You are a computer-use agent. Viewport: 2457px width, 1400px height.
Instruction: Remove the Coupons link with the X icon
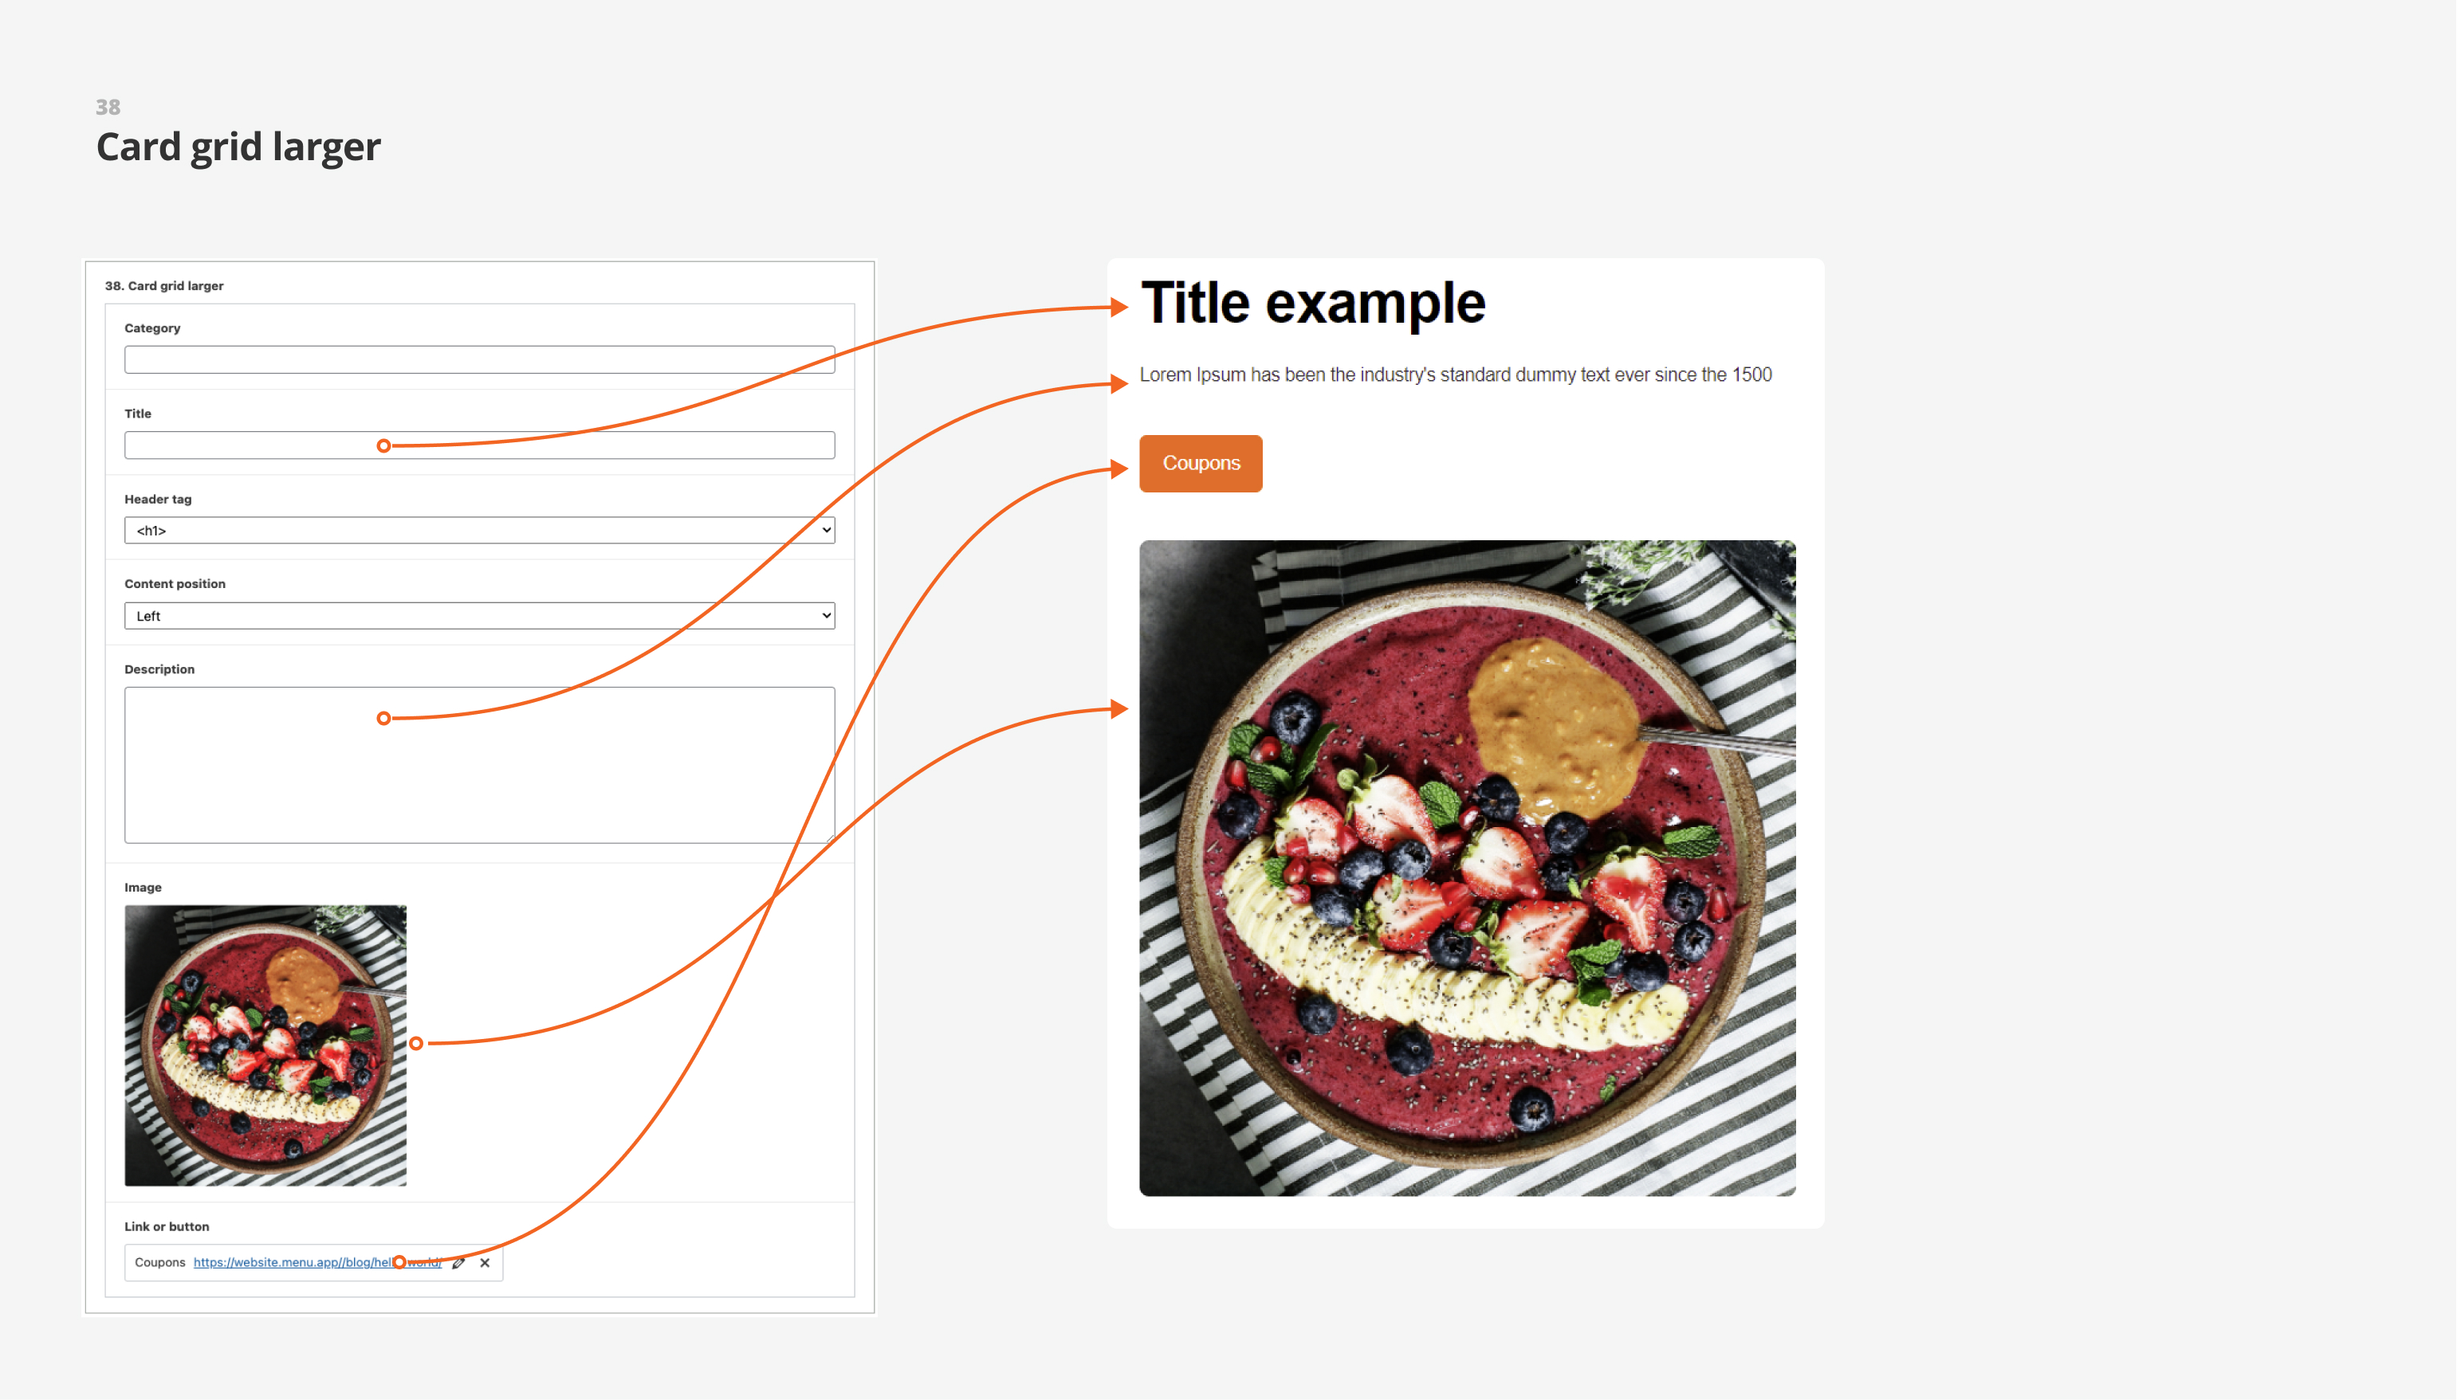tap(485, 1264)
